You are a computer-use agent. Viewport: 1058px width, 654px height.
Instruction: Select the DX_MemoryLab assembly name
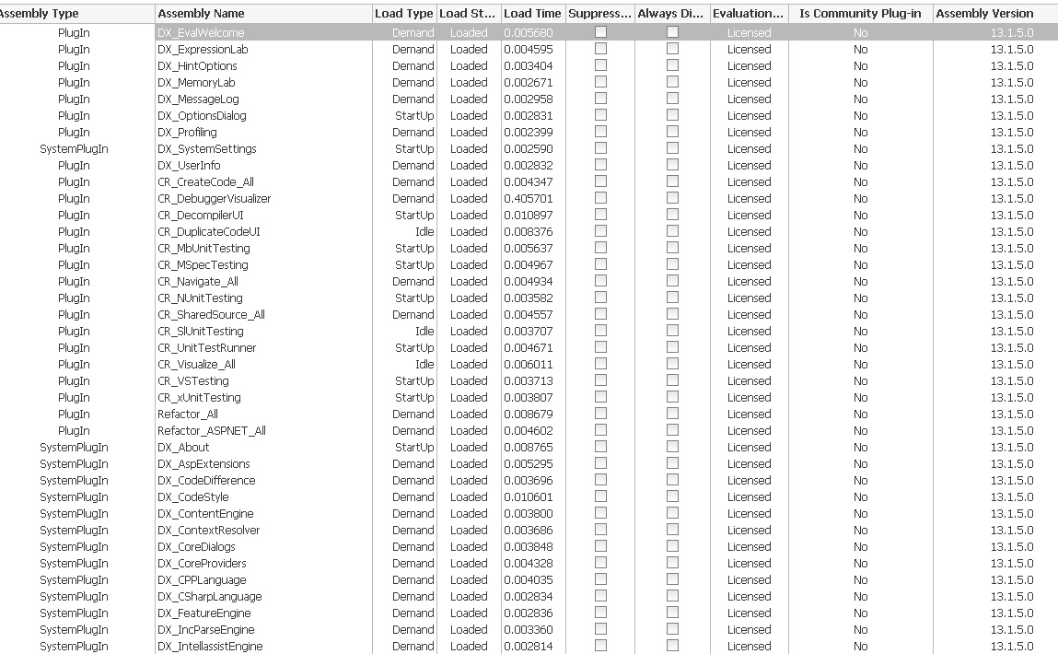pyautogui.click(x=196, y=83)
